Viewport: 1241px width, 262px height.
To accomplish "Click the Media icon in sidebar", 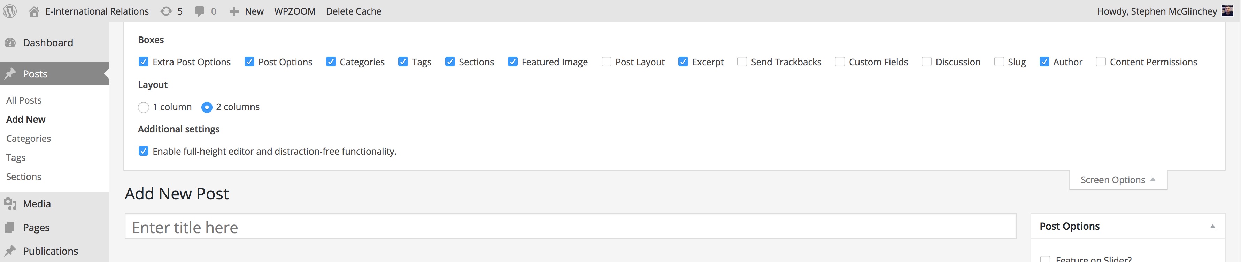I will tap(10, 203).
